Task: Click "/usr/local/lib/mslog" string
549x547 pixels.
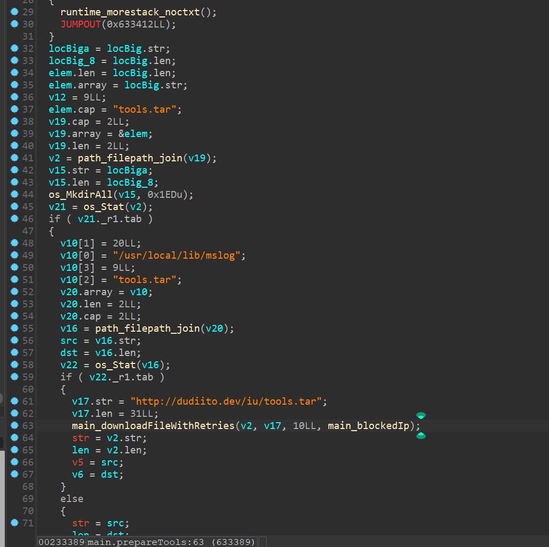Action: pyautogui.click(x=177, y=256)
